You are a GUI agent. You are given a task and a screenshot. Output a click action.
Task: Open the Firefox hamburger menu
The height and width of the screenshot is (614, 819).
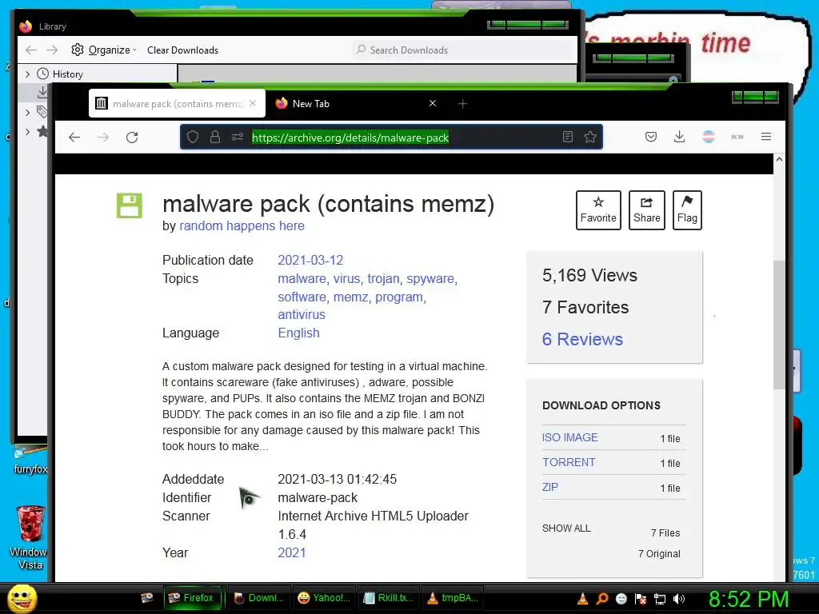click(766, 137)
